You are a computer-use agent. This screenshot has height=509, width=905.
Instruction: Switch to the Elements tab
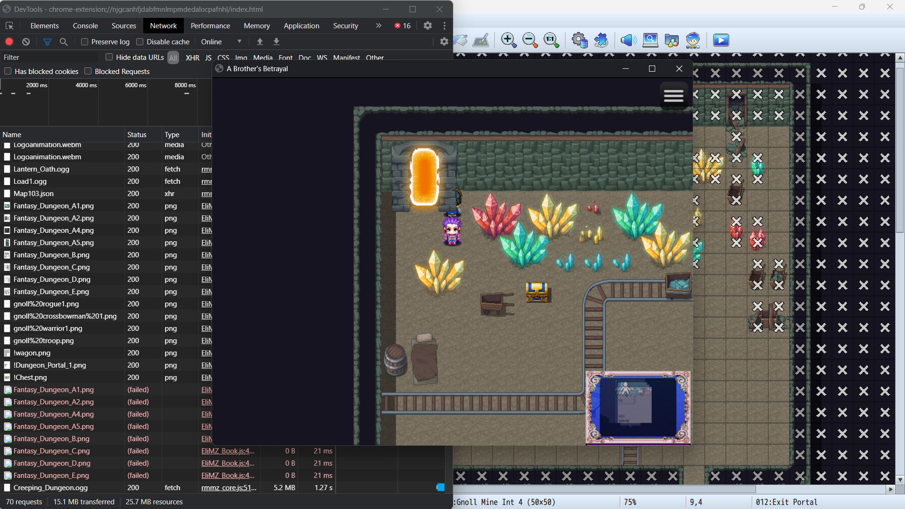44,26
